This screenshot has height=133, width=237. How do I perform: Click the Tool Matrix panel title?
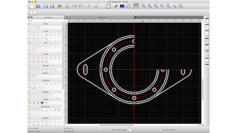click(x=48, y=17)
